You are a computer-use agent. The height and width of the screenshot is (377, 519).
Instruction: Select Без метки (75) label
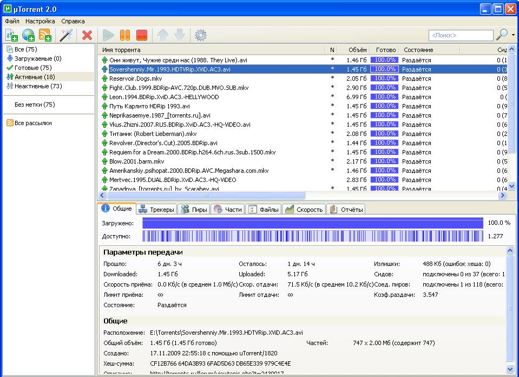pyautogui.click(x=35, y=105)
